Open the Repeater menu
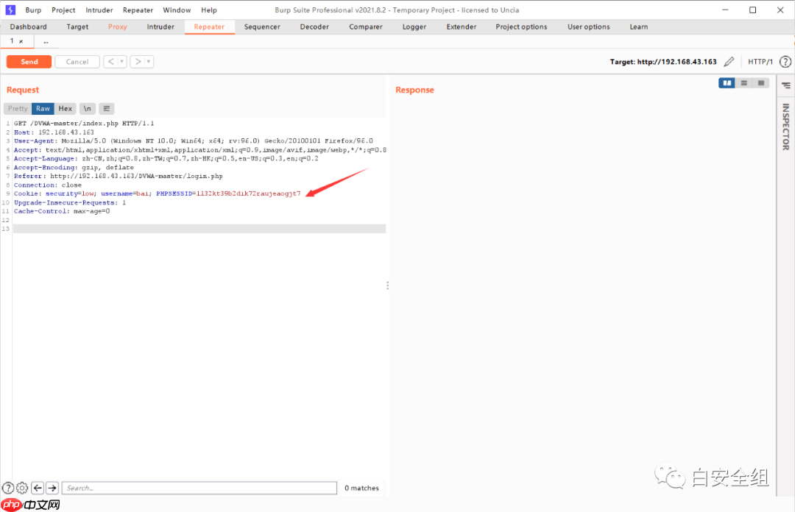 click(x=138, y=10)
